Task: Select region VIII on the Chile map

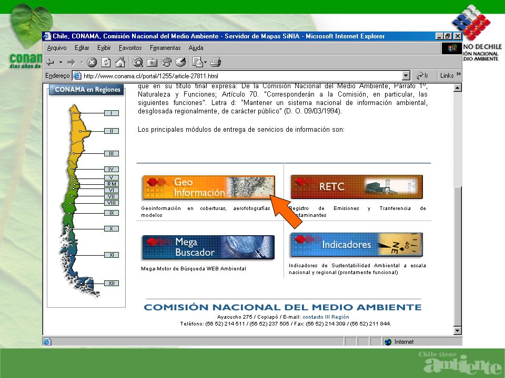Action: pyautogui.click(x=112, y=203)
